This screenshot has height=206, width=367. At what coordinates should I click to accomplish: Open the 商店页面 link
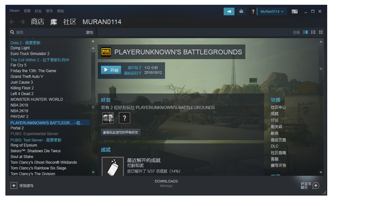[x=278, y=140]
